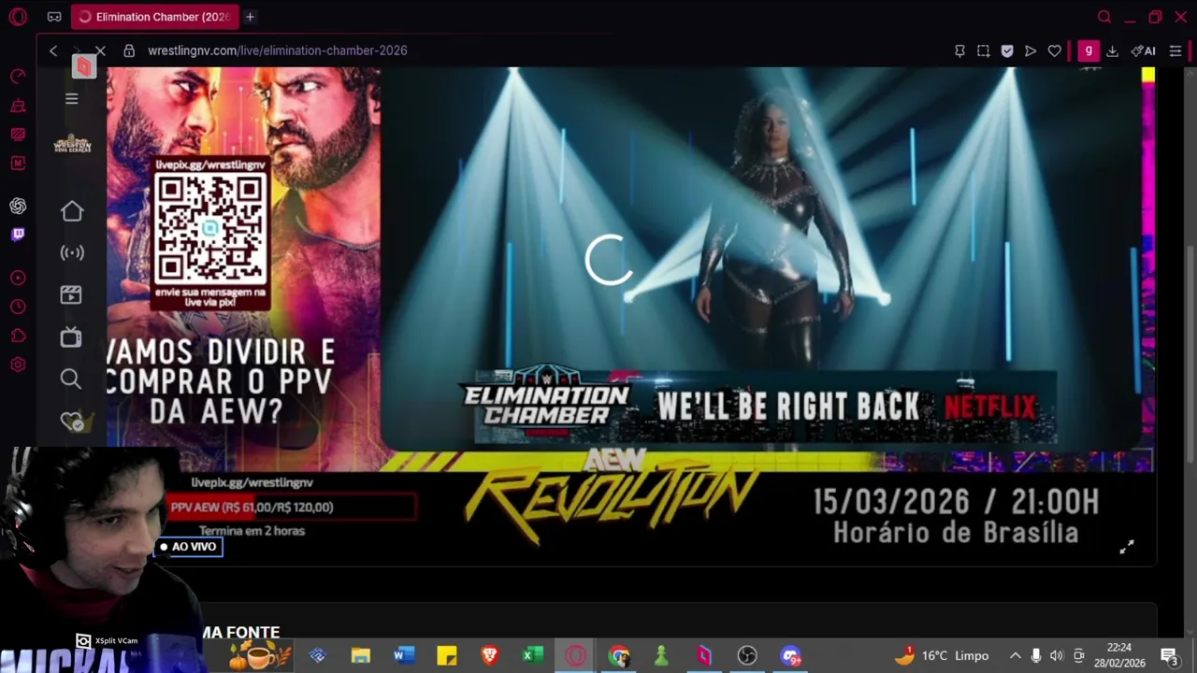Open ChatGPT from the sidebar
The width and height of the screenshot is (1197, 673).
(18, 206)
